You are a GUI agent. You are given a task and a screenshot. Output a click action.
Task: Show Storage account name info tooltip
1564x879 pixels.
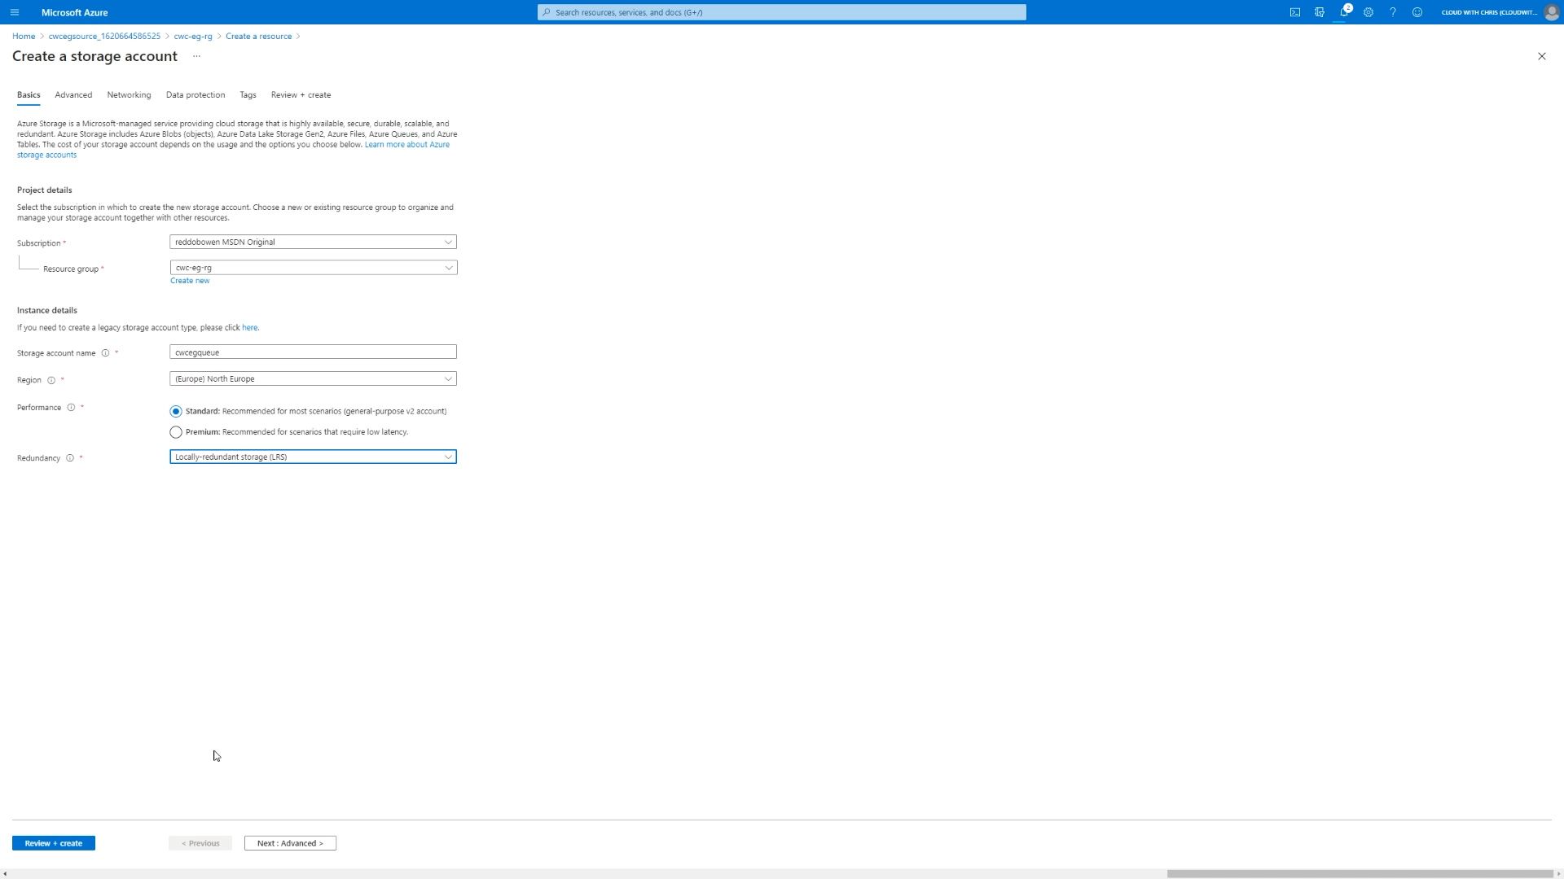pyautogui.click(x=106, y=353)
